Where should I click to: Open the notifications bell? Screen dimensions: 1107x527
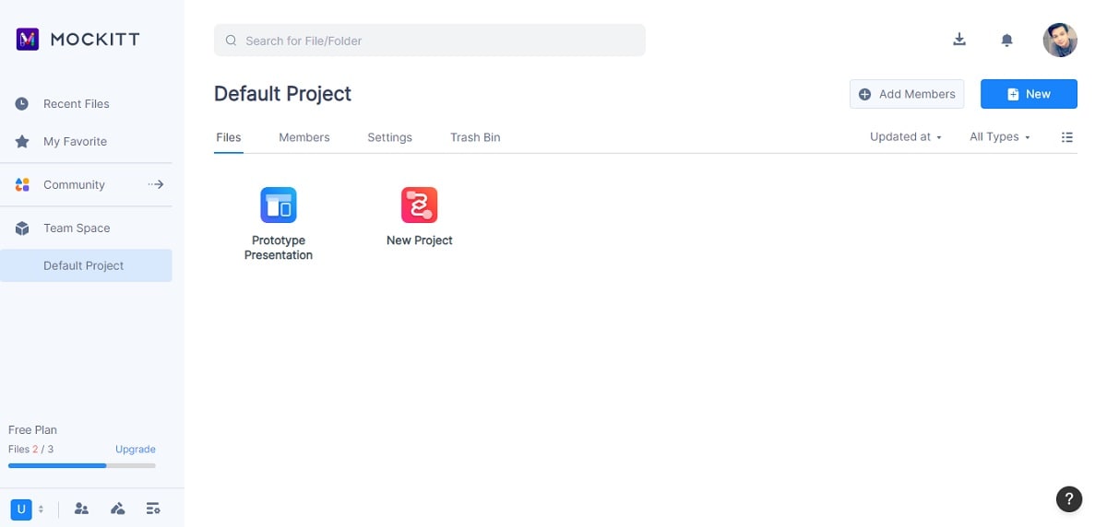pyautogui.click(x=1007, y=40)
